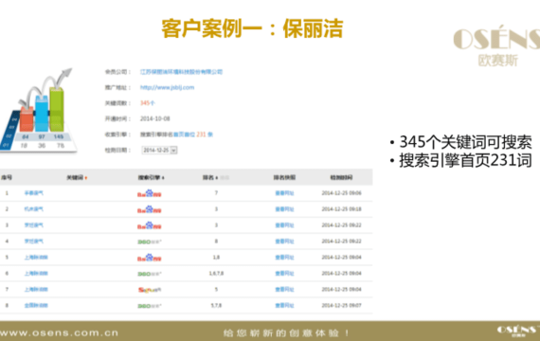Open the keyword link in row 3
This screenshot has height=341, width=540.
coord(34,225)
